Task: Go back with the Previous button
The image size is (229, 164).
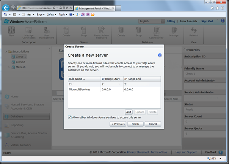Action: coord(118,124)
